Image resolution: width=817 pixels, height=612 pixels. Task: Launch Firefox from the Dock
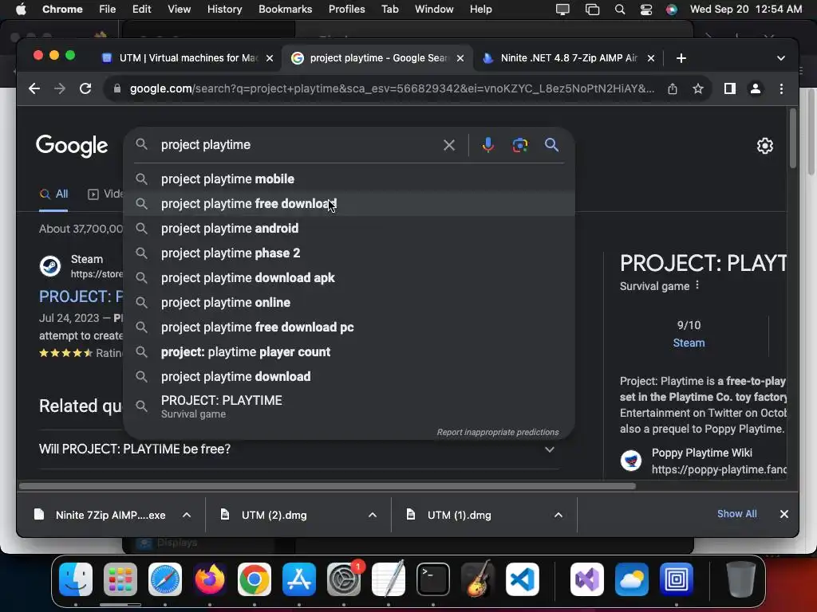click(x=210, y=579)
